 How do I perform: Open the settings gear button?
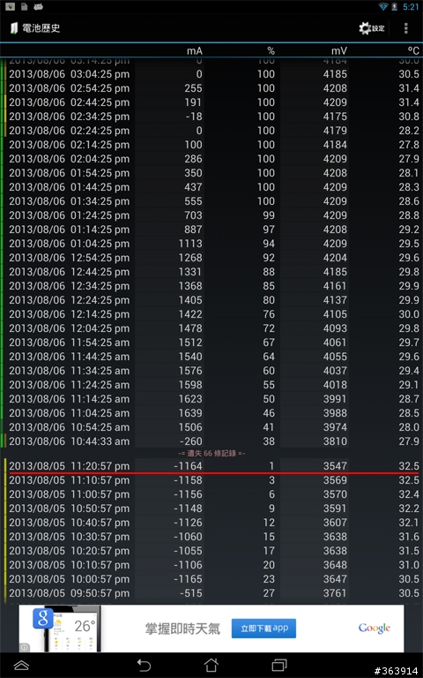372,28
